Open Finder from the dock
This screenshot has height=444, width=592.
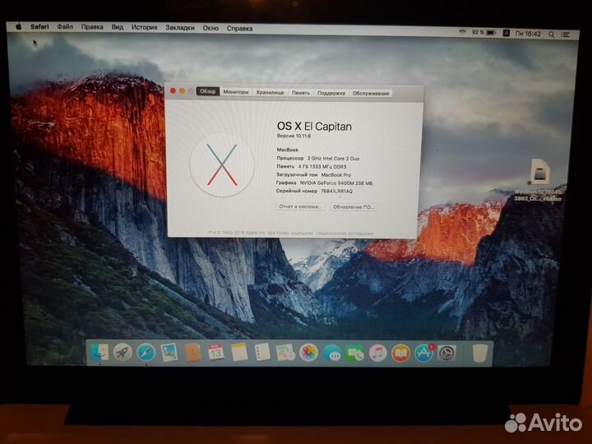(99, 353)
